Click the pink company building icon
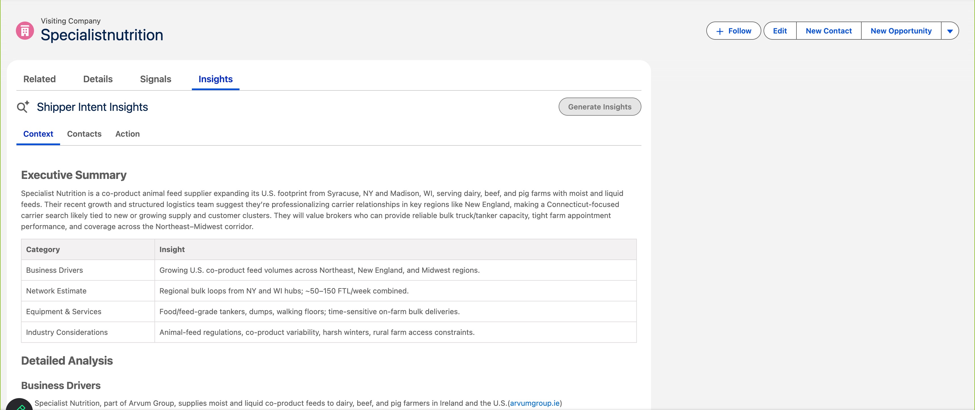975x410 pixels. [x=25, y=31]
